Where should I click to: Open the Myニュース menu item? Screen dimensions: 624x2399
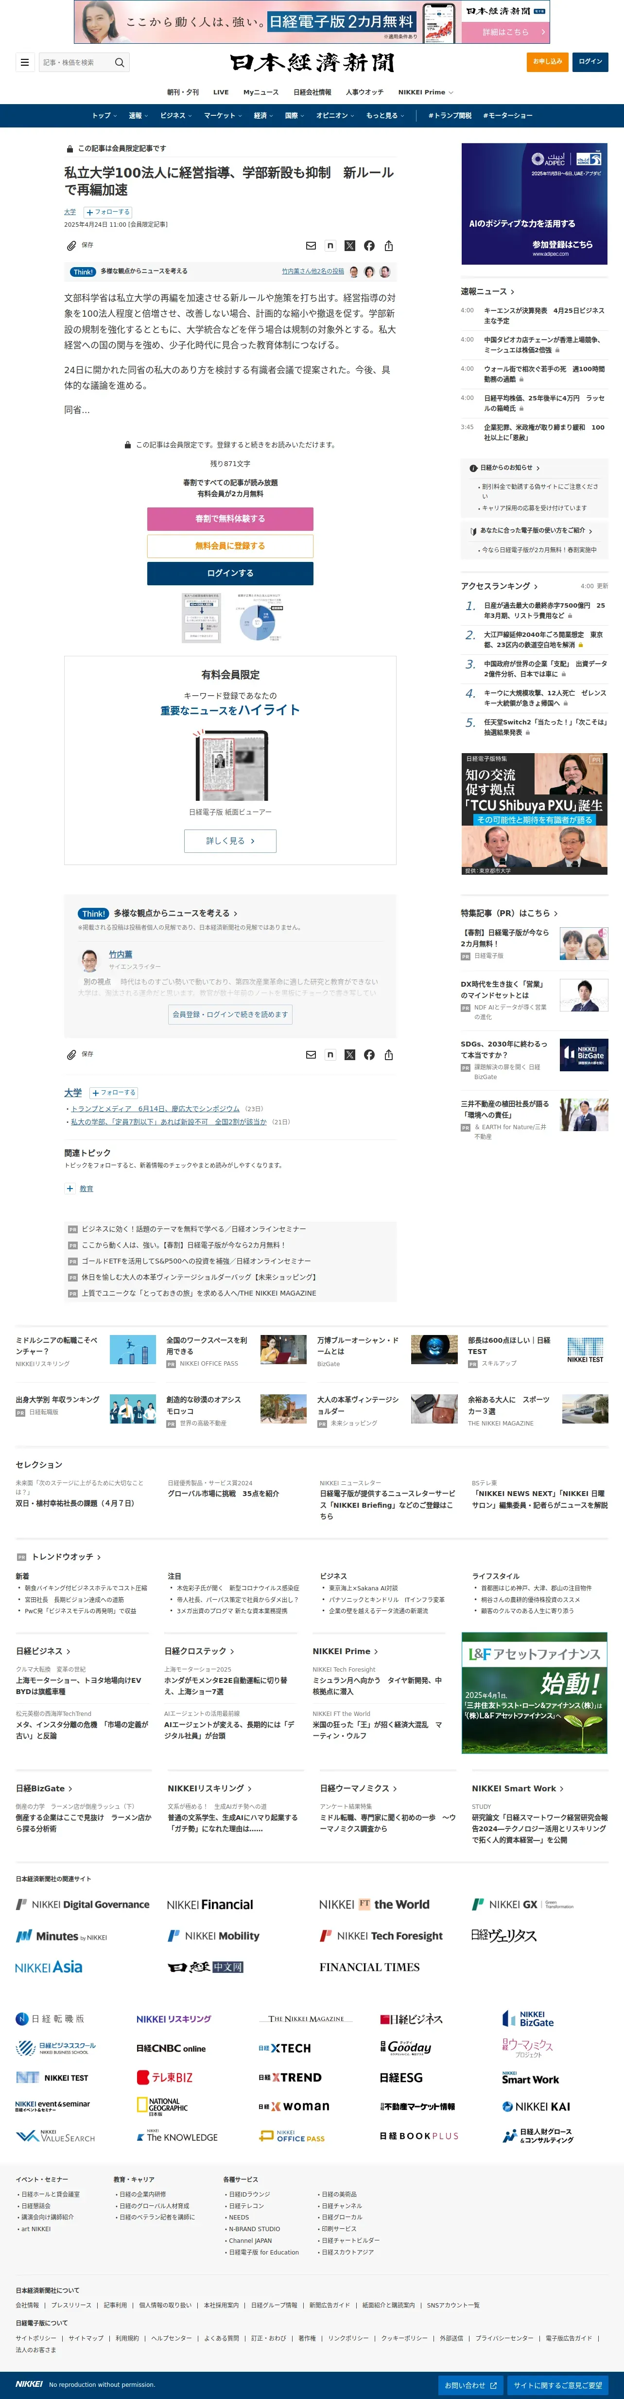tap(261, 92)
